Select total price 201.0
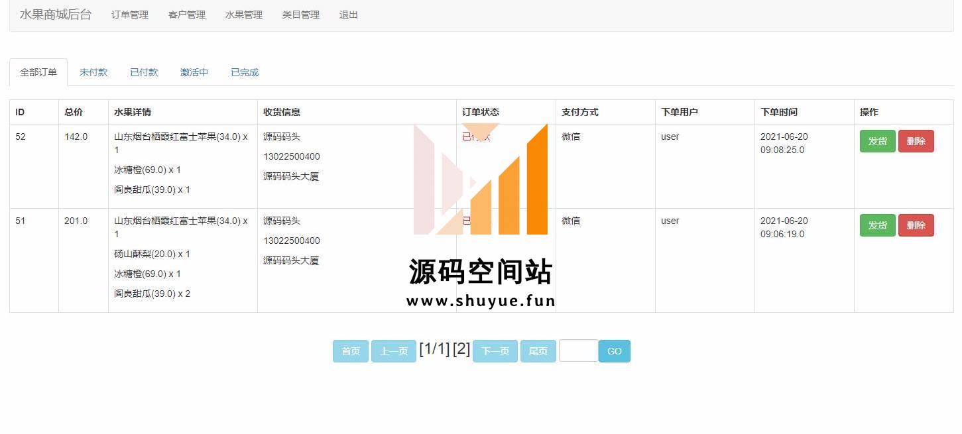Viewport: 962px width, 434px height. click(x=76, y=221)
